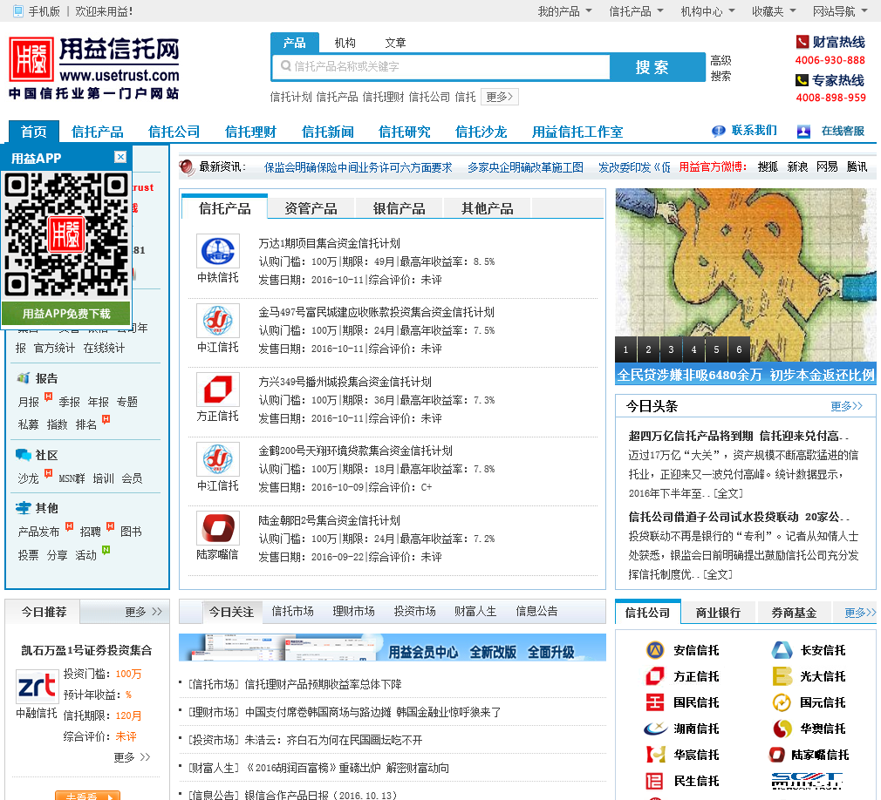
Task: Click the 用益信托网 site logo
Action: (x=94, y=68)
